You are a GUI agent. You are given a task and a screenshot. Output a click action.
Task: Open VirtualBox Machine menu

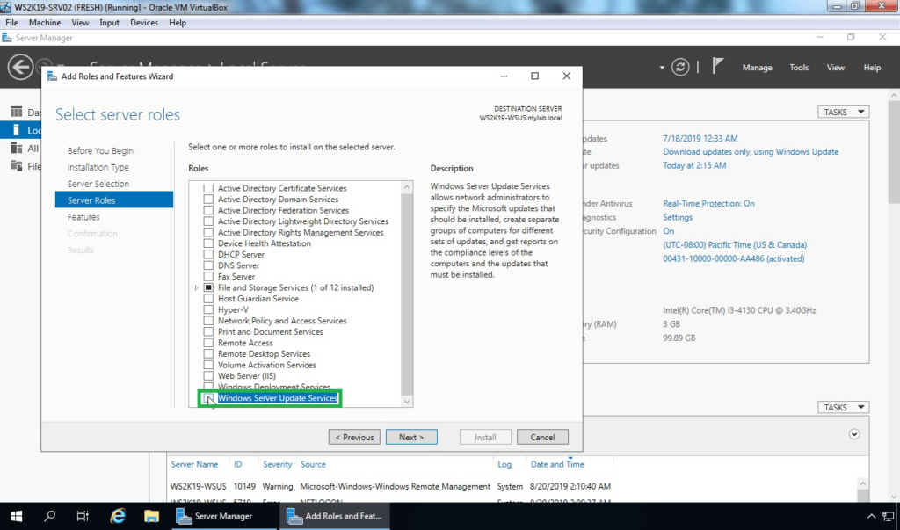(45, 22)
